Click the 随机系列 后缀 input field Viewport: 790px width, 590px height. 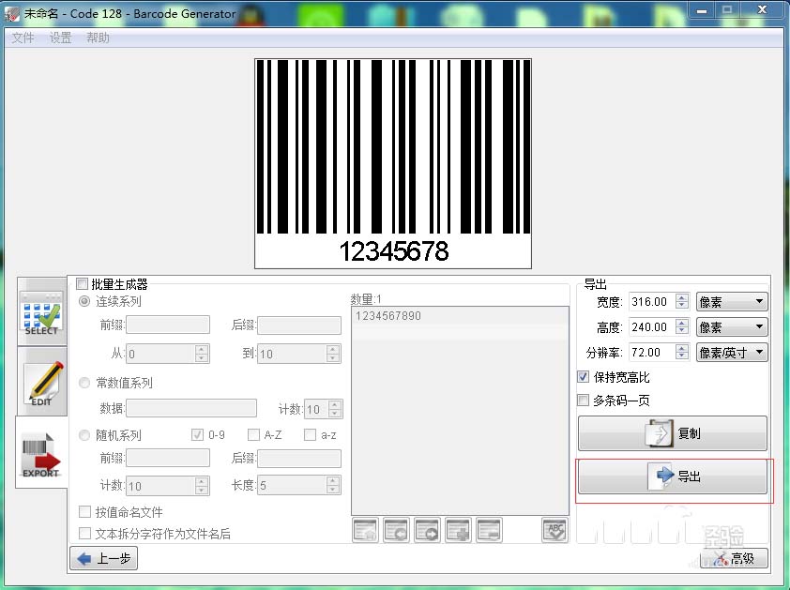point(299,458)
